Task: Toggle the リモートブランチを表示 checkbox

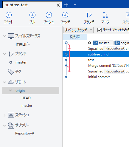Action: coord(100,30)
